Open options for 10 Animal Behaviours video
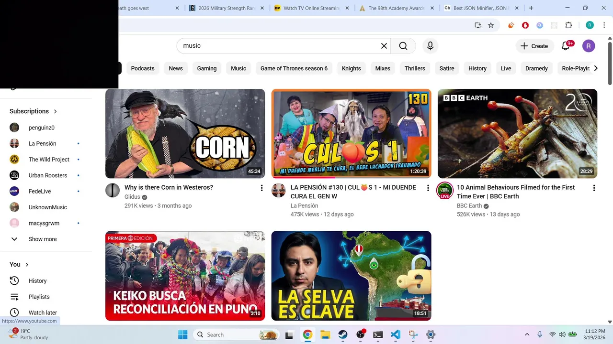The width and height of the screenshot is (613, 344). click(x=594, y=188)
